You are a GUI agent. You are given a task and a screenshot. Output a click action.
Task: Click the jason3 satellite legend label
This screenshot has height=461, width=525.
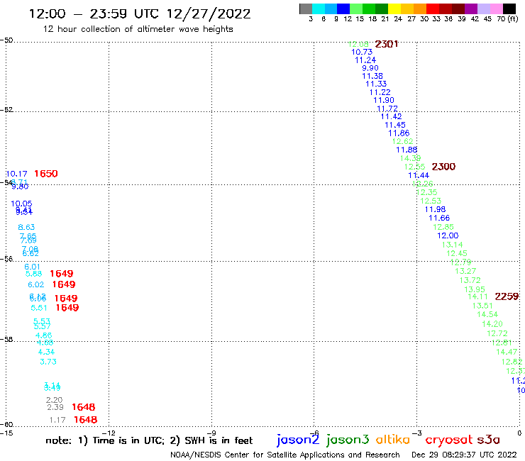point(348,440)
